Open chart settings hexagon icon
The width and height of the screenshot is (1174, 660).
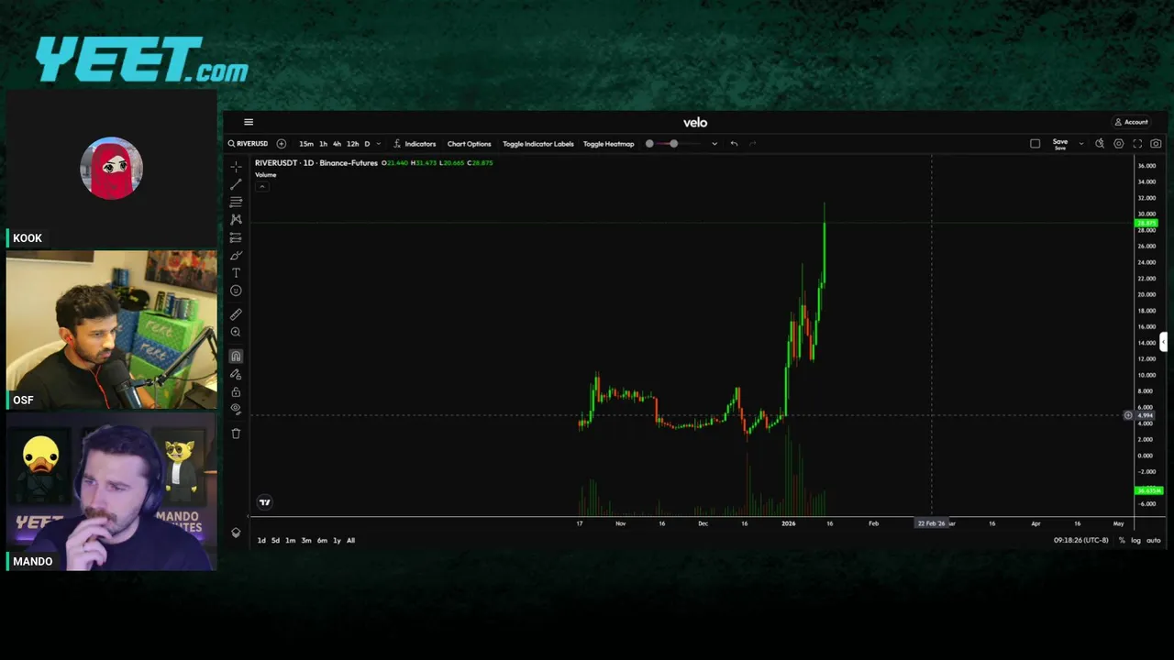click(x=1119, y=144)
